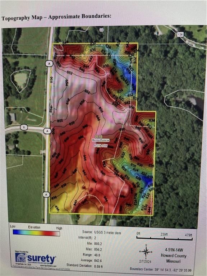Click the Boundary Center coordinates line
Image resolution: width=207 pixels, height=276 pixels.
tap(161, 270)
